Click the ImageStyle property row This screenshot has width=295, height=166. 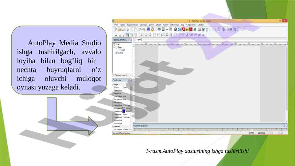point(122,105)
